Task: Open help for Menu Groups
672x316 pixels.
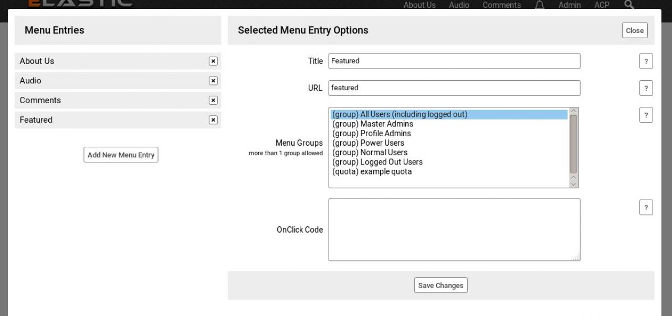Action: click(x=646, y=115)
